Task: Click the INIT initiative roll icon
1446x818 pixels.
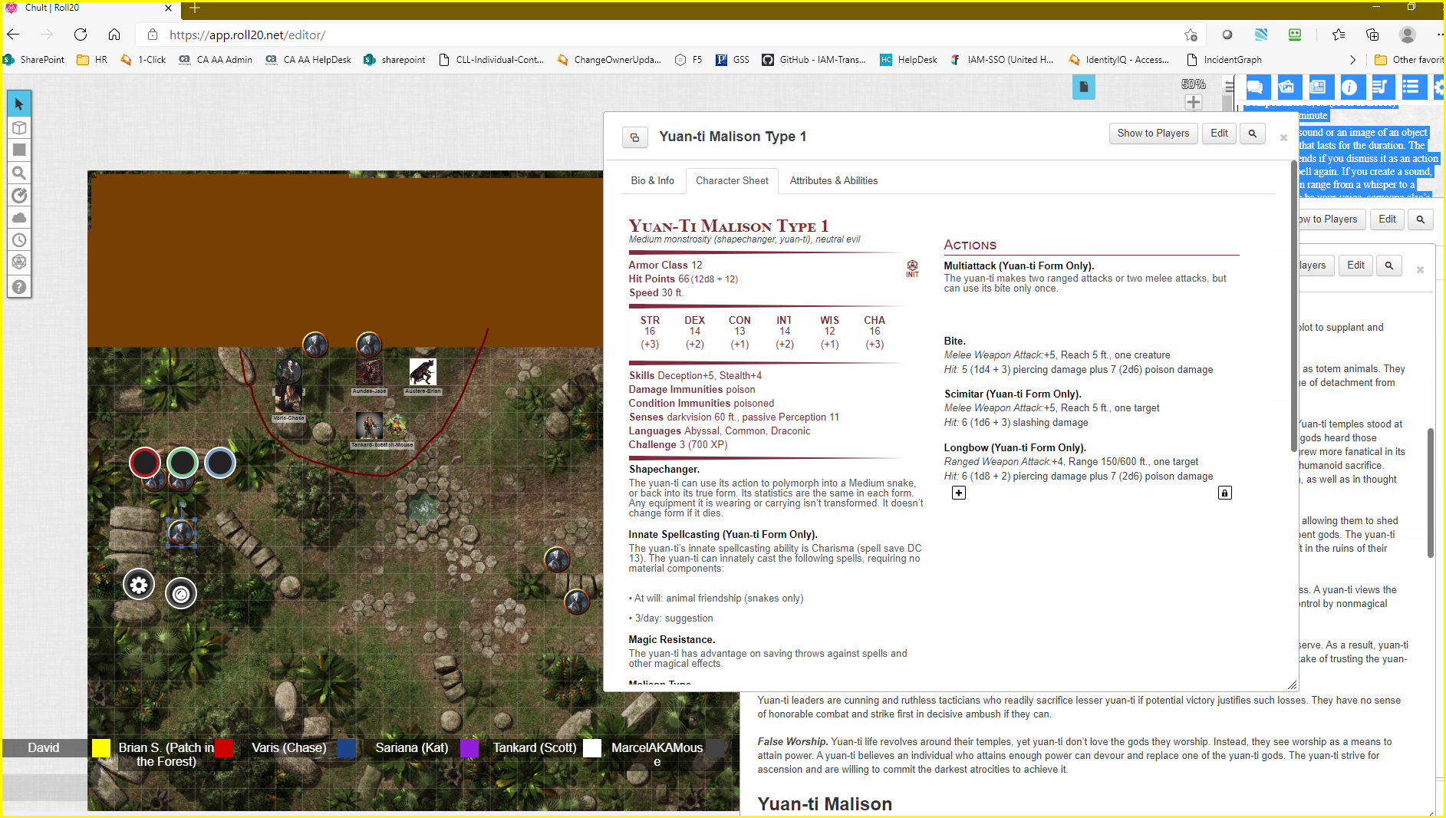Action: 912,268
